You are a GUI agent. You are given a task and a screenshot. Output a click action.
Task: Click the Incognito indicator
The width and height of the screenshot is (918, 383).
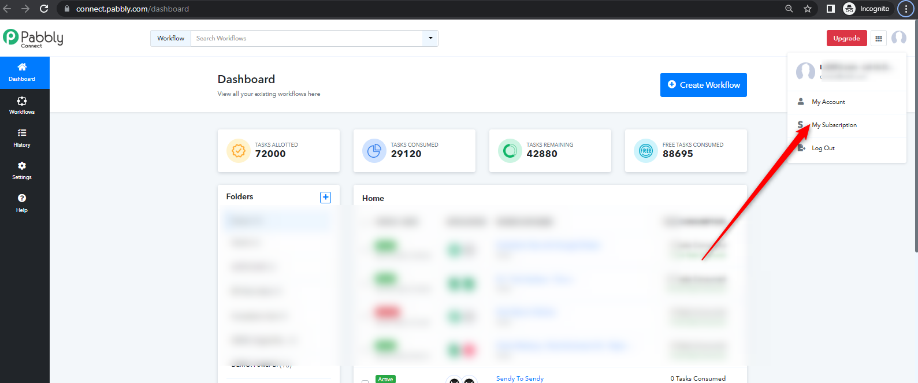click(867, 9)
